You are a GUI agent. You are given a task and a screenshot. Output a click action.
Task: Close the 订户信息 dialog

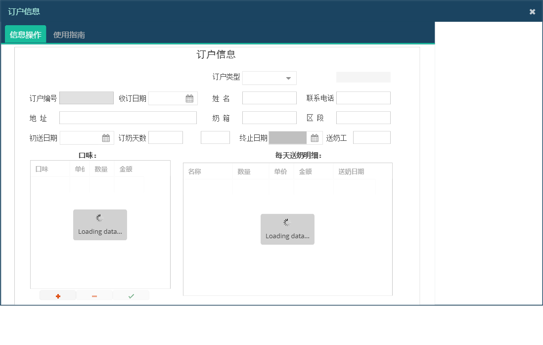pyautogui.click(x=532, y=11)
